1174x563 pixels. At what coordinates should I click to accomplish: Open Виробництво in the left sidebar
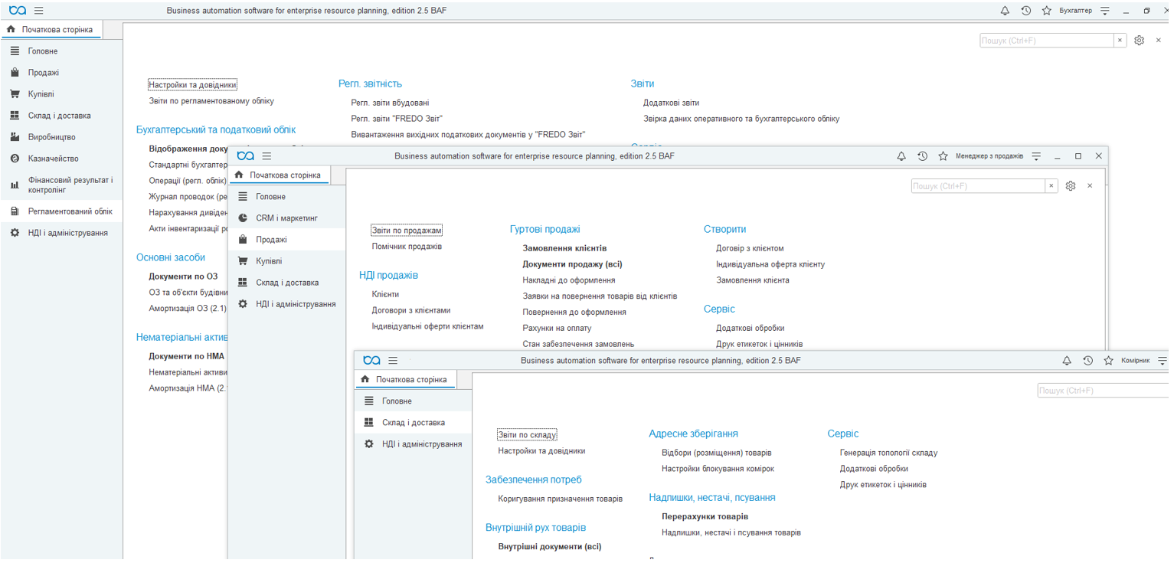[x=51, y=137]
